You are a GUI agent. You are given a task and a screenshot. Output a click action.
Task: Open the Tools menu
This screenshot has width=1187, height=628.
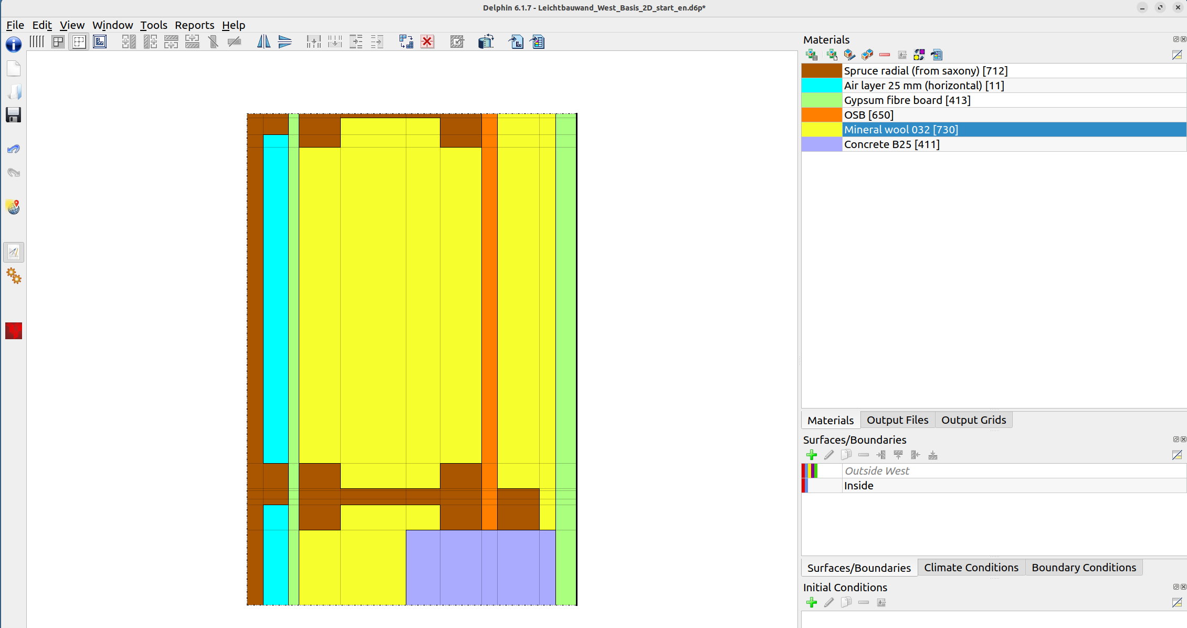click(153, 25)
